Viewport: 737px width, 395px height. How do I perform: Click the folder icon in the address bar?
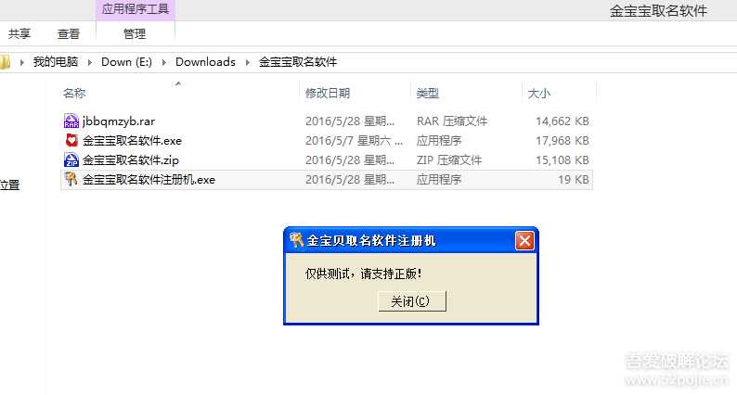(x=5, y=62)
